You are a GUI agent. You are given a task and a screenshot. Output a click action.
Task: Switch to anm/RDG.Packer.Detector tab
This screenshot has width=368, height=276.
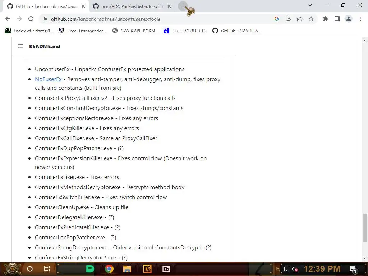coord(132,6)
